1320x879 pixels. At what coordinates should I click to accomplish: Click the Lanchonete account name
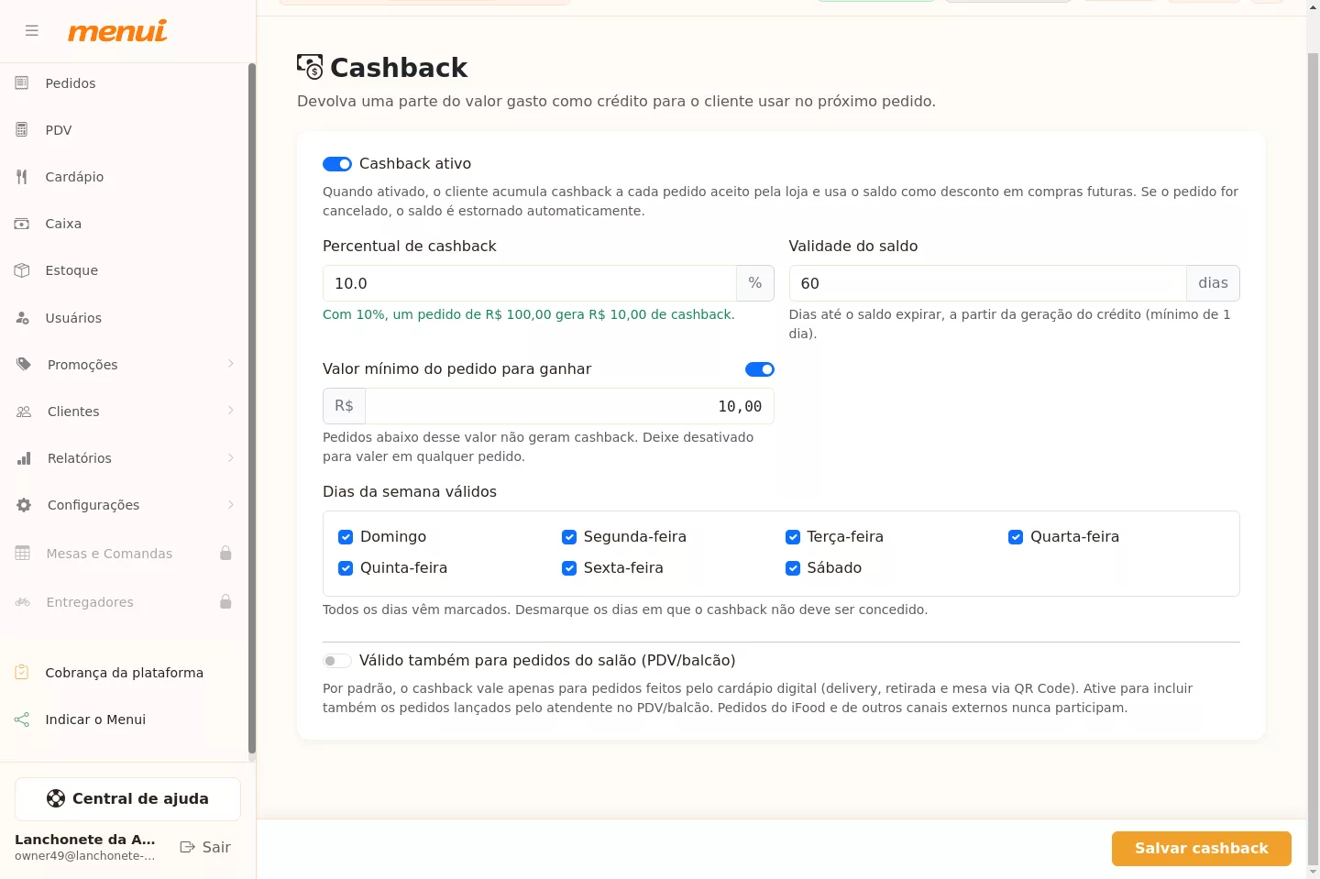click(x=85, y=840)
